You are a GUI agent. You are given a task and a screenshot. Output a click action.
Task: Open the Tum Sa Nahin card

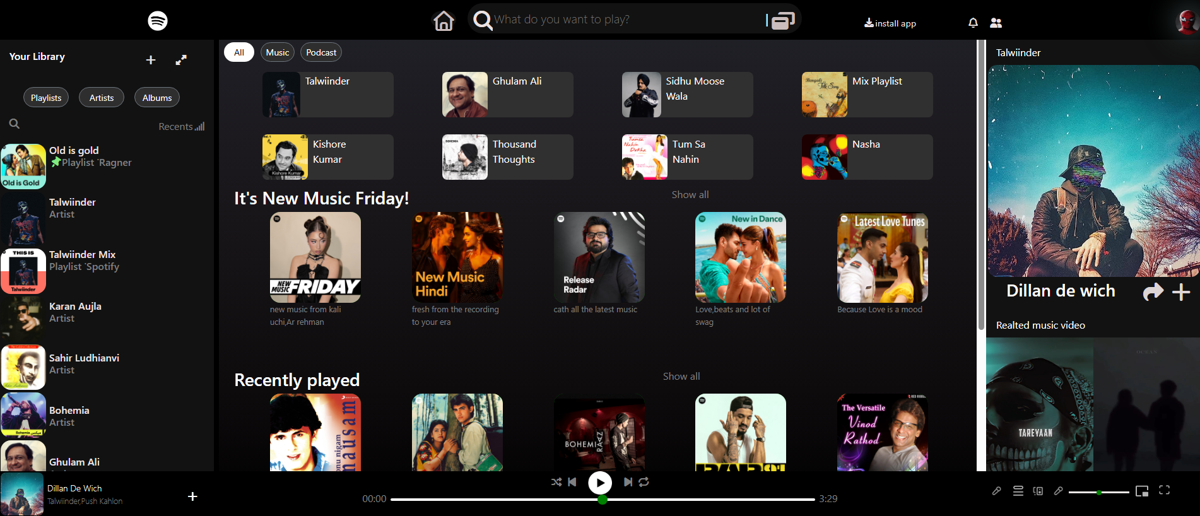(688, 157)
